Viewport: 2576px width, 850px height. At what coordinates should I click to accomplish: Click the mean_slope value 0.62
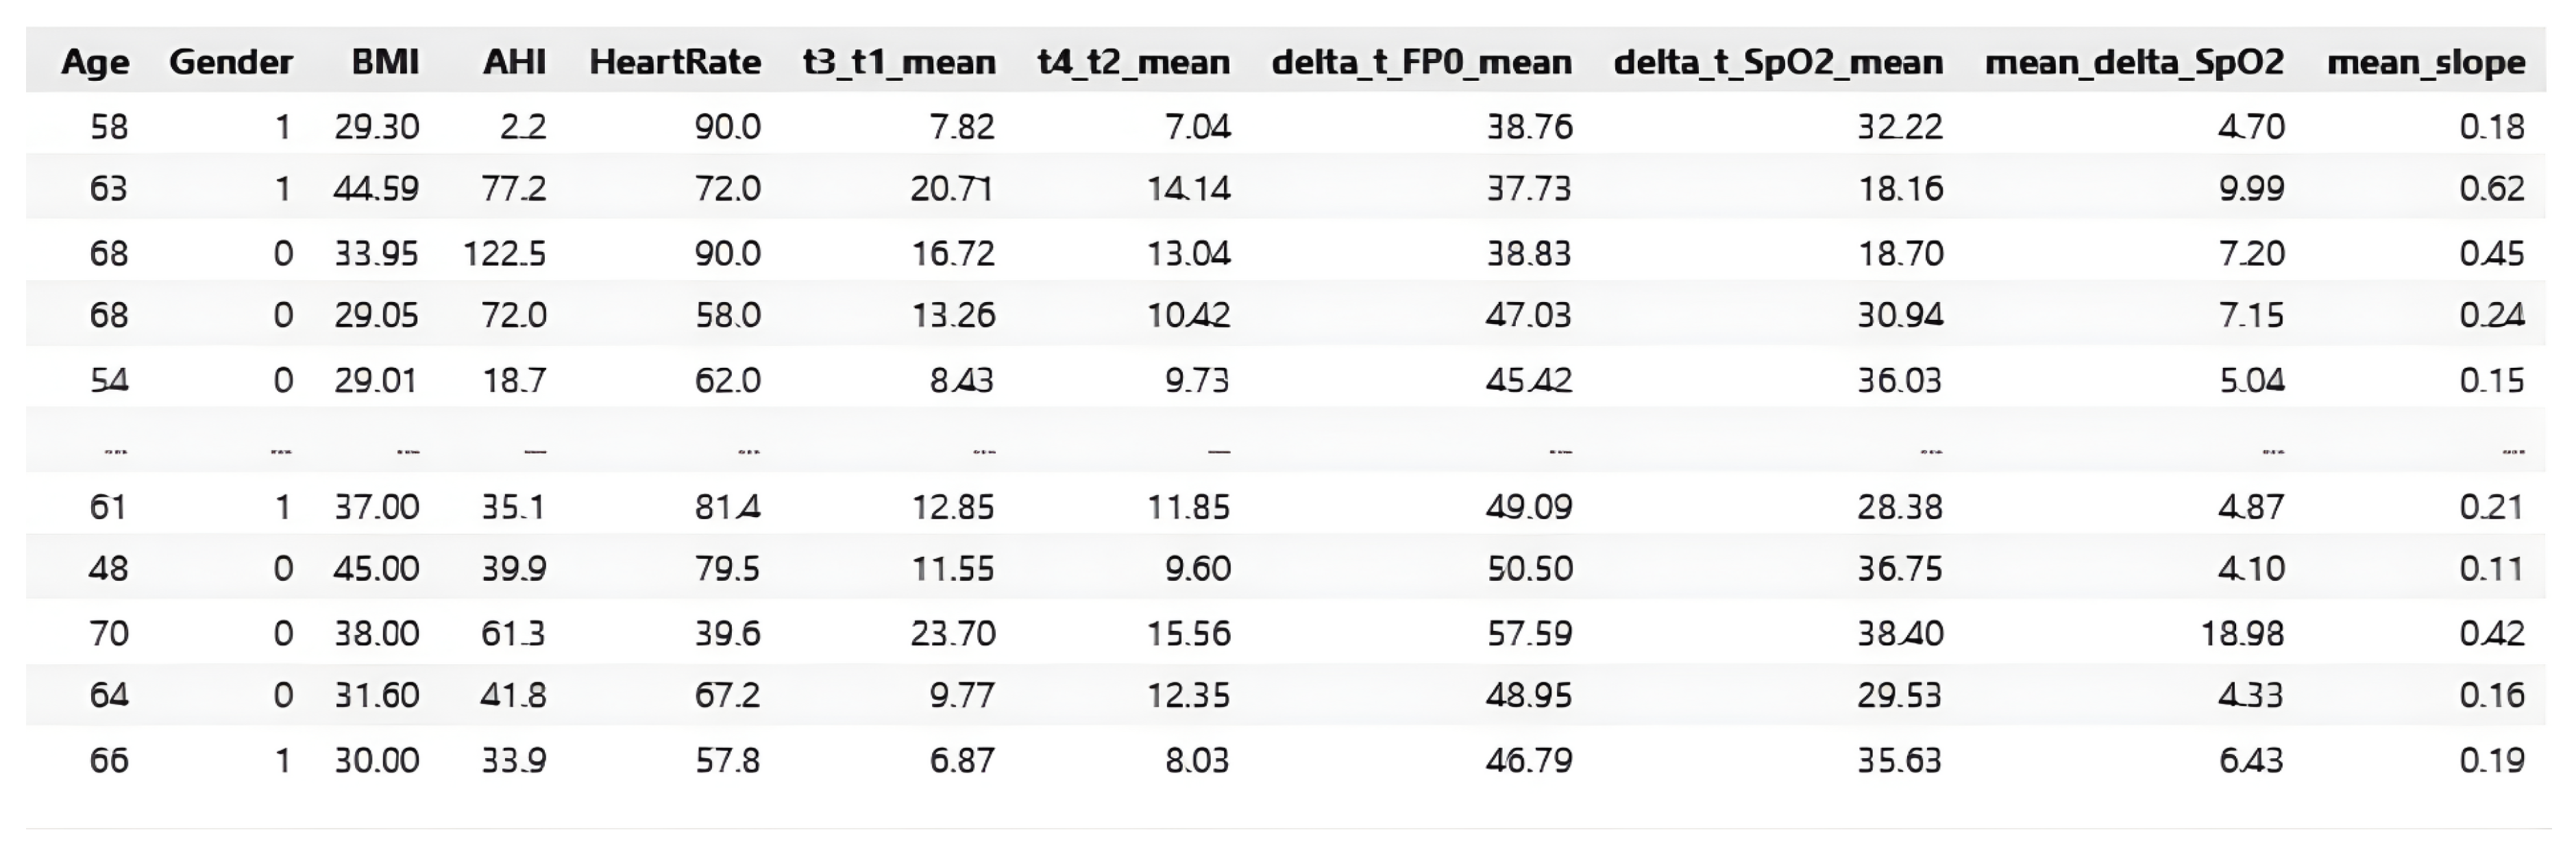2492,188
